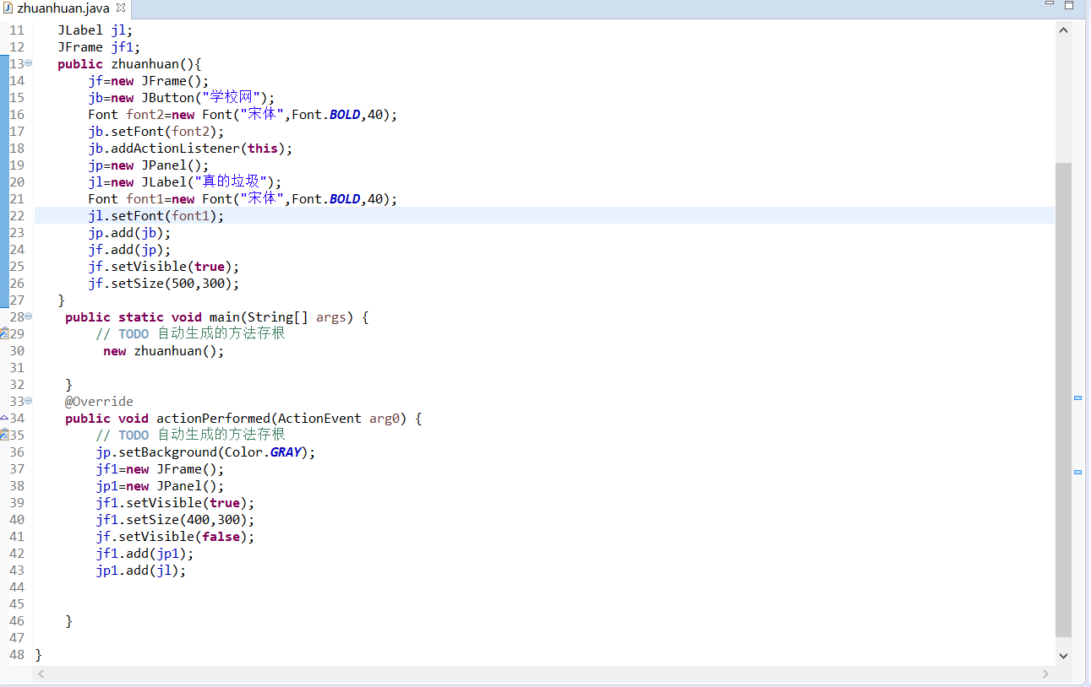
Task: Click the "jp.add(jb);" line
Action: pyautogui.click(x=129, y=232)
